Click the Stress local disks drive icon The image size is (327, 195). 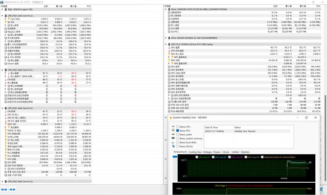(173, 142)
